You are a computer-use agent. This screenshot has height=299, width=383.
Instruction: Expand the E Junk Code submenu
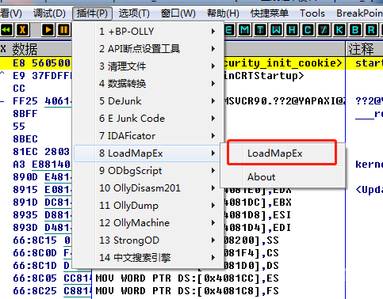click(147, 119)
